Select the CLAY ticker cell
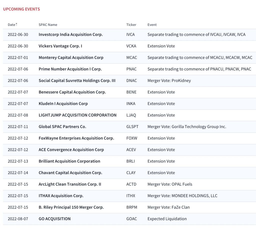This screenshot has width=256, height=230. 131,173
